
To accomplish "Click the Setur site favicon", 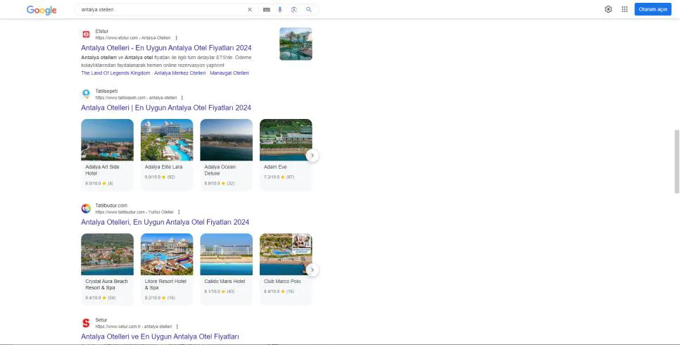I will click(86, 323).
